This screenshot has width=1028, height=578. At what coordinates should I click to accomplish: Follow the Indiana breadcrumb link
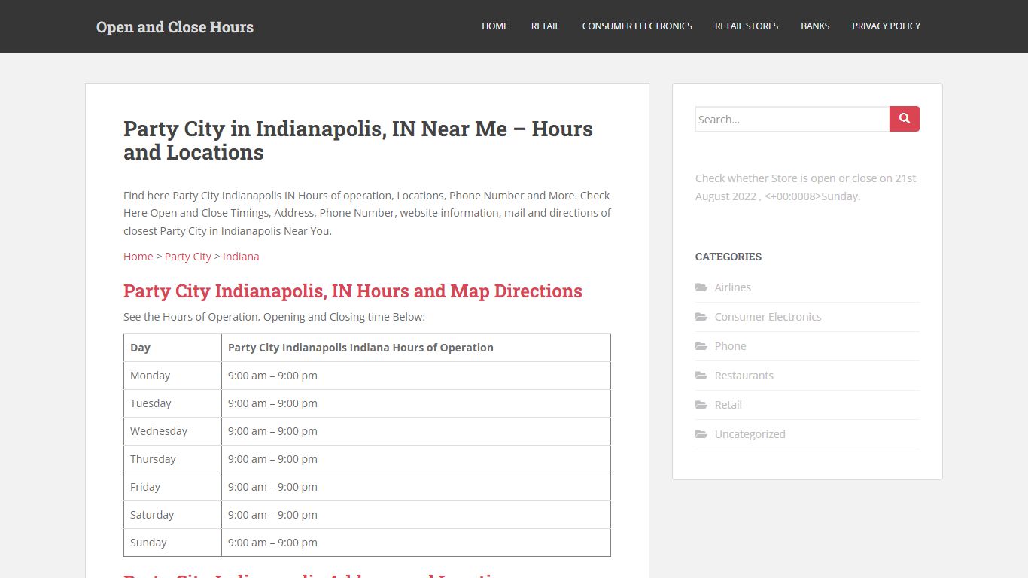[x=241, y=257]
